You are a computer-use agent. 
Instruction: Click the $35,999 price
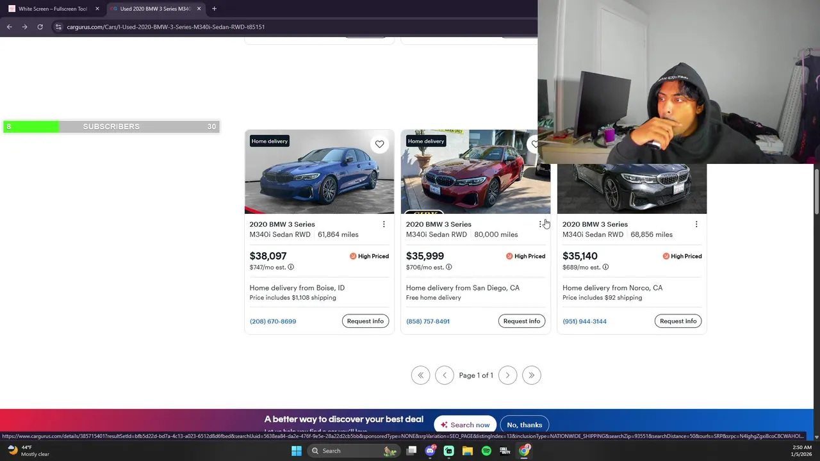click(425, 256)
